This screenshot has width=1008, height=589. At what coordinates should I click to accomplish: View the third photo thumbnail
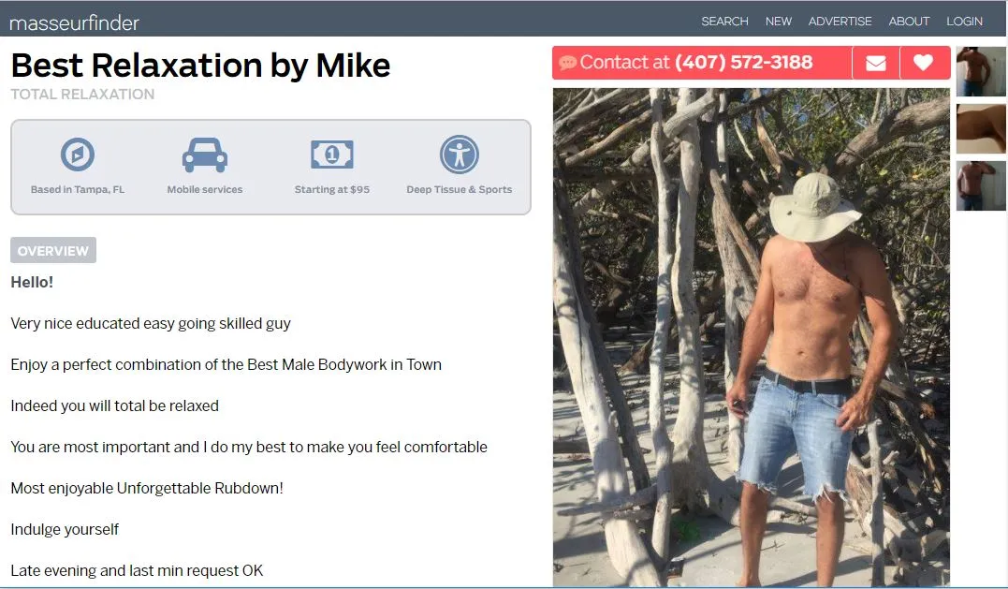tap(980, 185)
